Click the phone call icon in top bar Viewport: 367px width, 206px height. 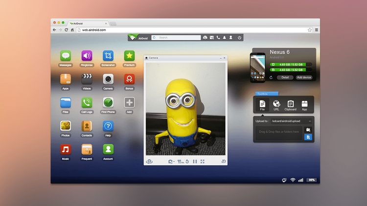coord(218,38)
